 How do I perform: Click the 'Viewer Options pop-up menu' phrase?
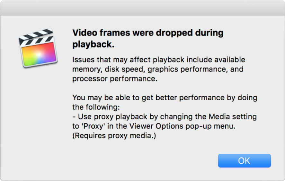[x=182, y=126]
